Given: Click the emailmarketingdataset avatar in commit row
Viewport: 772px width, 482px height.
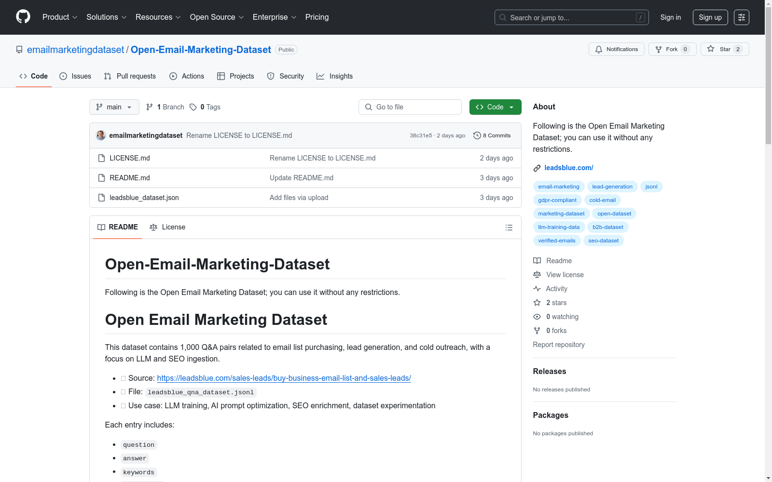Looking at the screenshot, I should click(101, 135).
